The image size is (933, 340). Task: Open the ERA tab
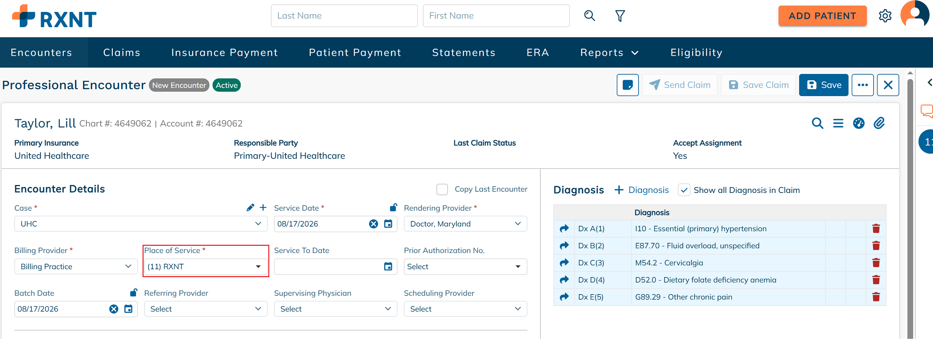pos(538,53)
